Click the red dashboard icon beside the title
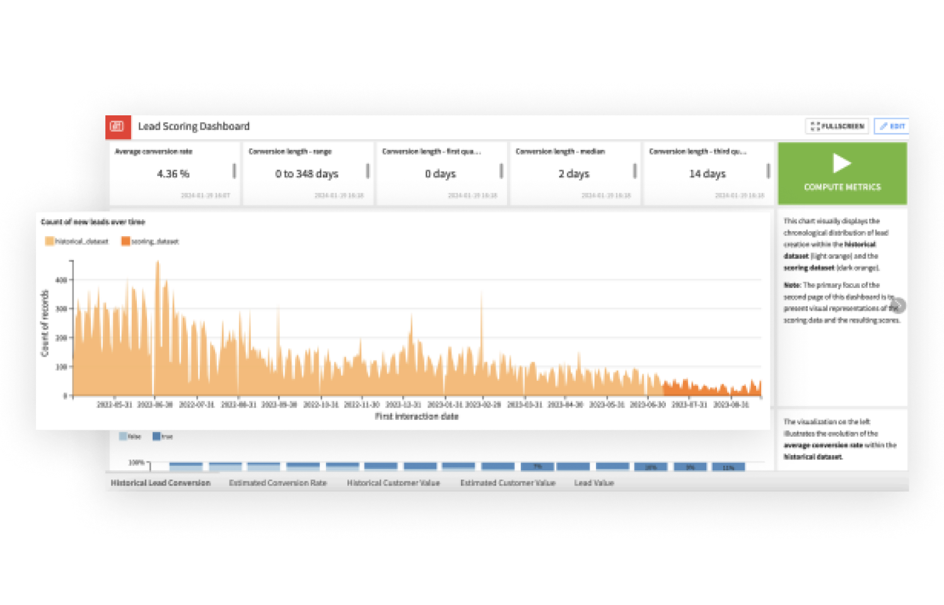 [x=118, y=127]
